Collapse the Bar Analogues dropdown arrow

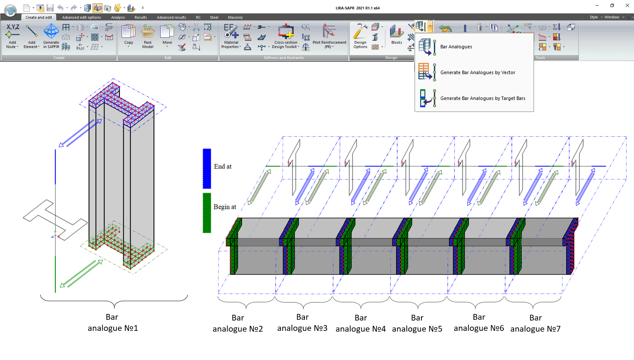pyautogui.click(x=430, y=27)
